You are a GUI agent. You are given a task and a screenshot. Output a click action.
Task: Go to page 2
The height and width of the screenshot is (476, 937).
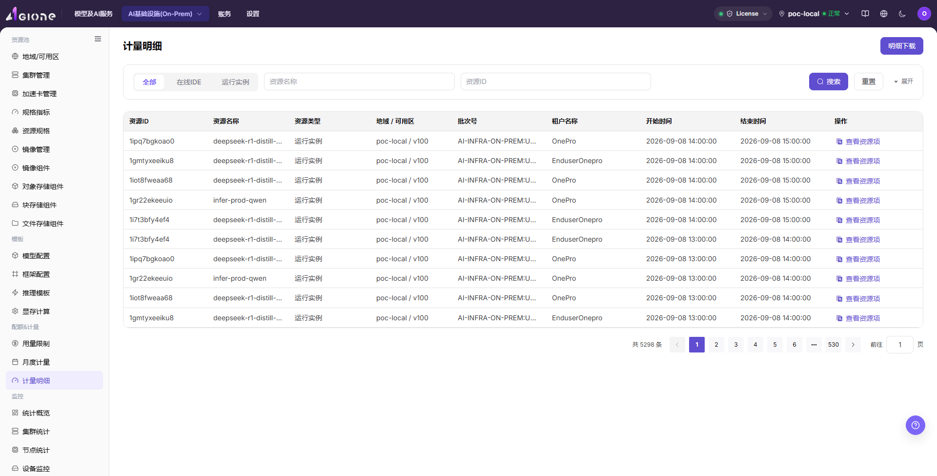[x=716, y=345]
